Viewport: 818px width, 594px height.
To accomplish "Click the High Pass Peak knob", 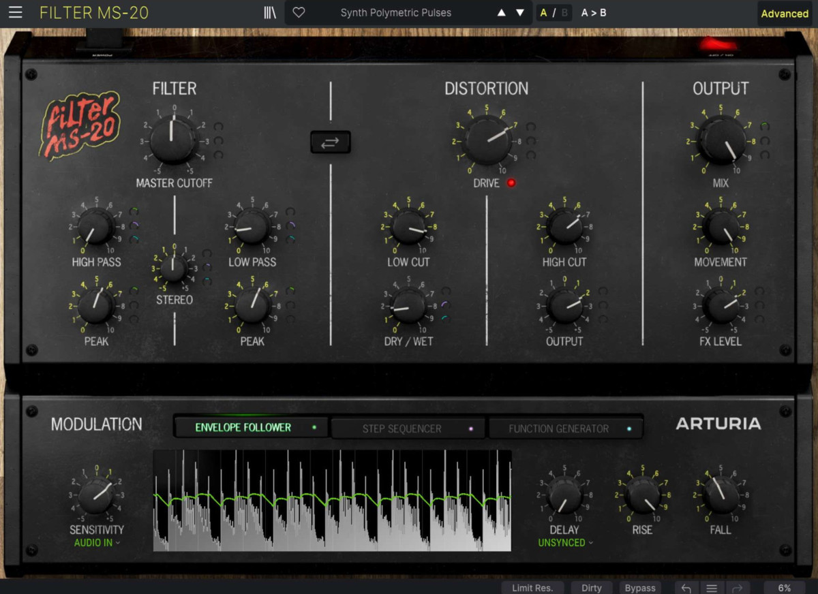I will pos(96,305).
